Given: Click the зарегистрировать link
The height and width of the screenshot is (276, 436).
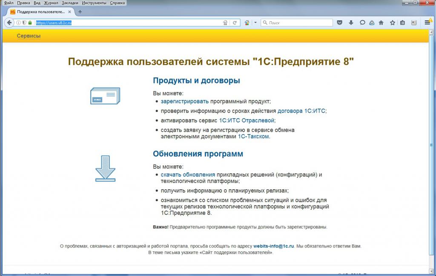Looking at the screenshot, I should click(x=184, y=101).
